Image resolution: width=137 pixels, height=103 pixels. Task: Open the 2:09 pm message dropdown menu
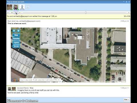[128, 21]
